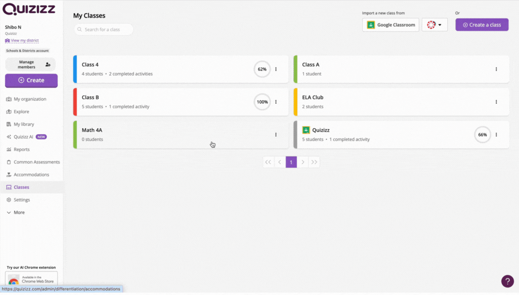Click the NEW badge beside Quizizz AI
The height and width of the screenshot is (295, 519).
[41, 137]
